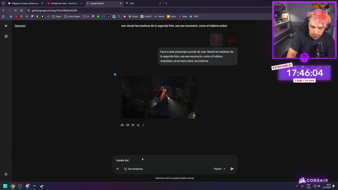
Task: Open the ESP LAA language switcher
Action: (308, 186)
